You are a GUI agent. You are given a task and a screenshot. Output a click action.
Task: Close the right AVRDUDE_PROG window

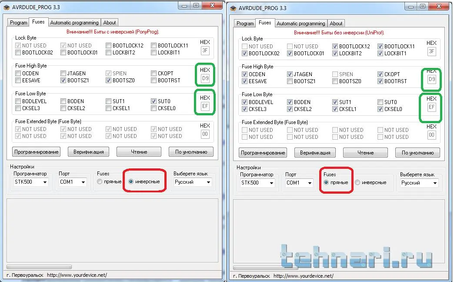click(x=439, y=7)
